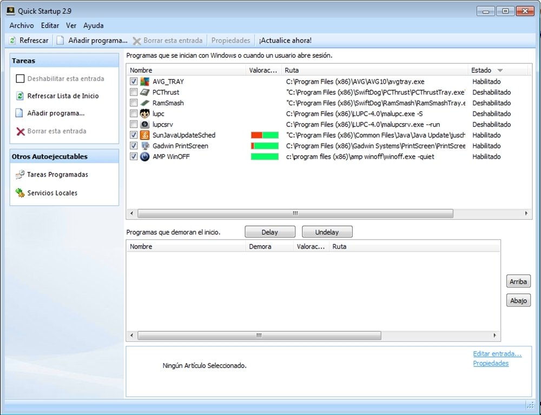Click the Gadwin PrintScreen rating bar
The height and width of the screenshot is (415, 541).
265,146
